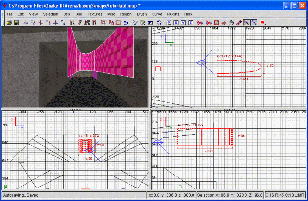Click the red square entity in XY view
This screenshot has height=201, width=308.
pos(158,69)
